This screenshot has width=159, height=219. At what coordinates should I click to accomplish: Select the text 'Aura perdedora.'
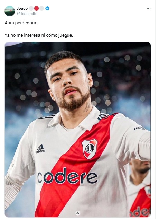pyautogui.click(x=21, y=23)
